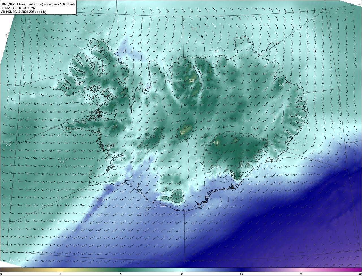
Task: Click the 13.0 value label offshore
Action: coord(100,200)
